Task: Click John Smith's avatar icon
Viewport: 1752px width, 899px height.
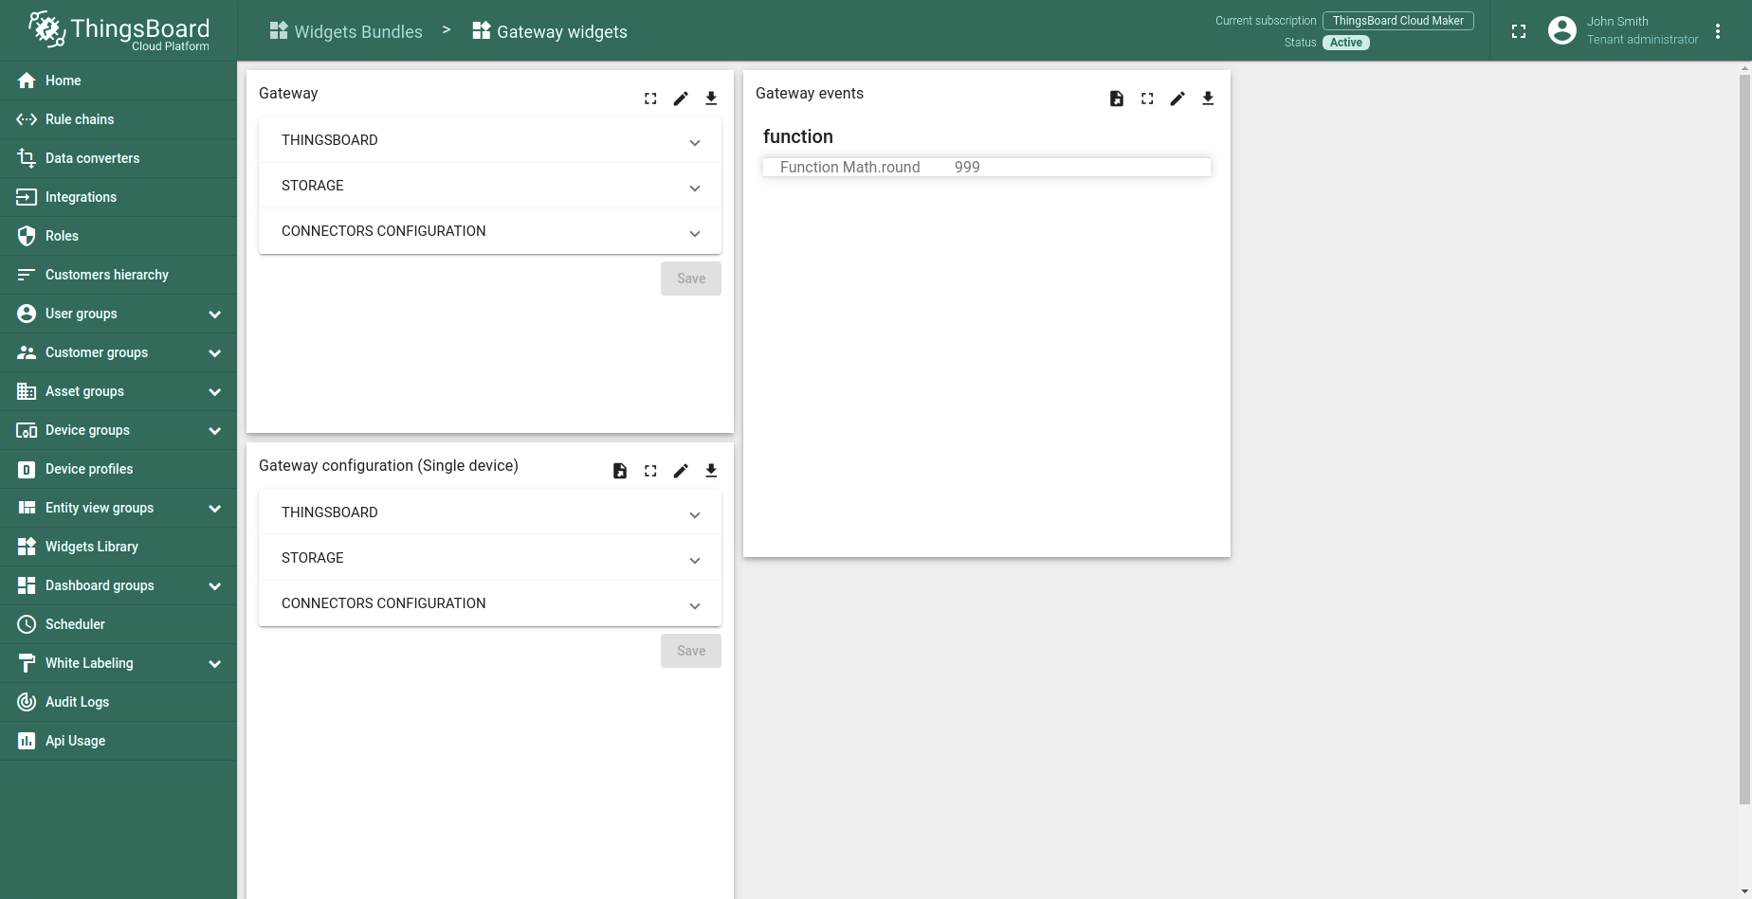Action: 1561,31
